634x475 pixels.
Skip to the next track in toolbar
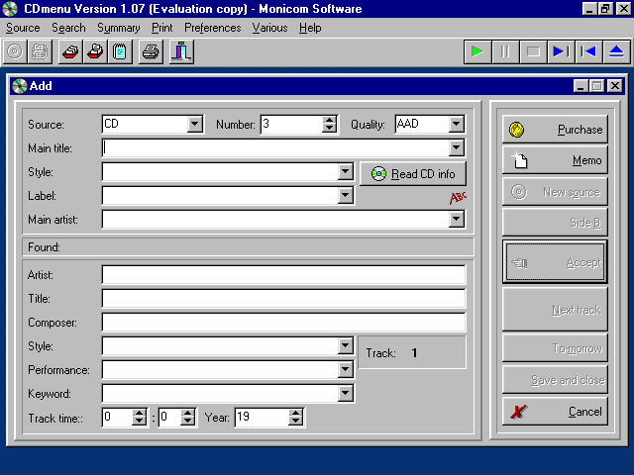coord(561,51)
